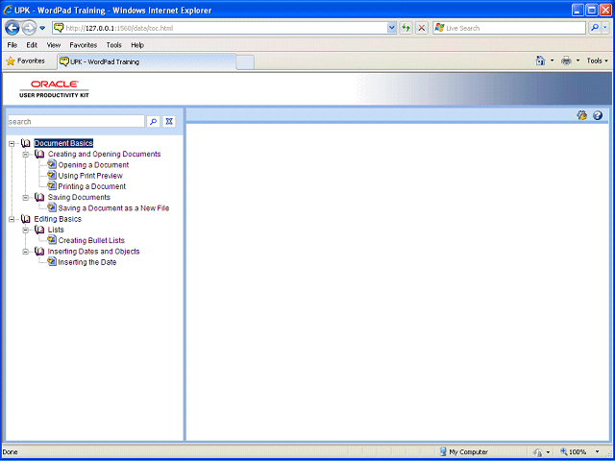Open a new blank tab
The width and height of the screenshot is (615, 461).
pyautogui.click(x=245, y=62)
